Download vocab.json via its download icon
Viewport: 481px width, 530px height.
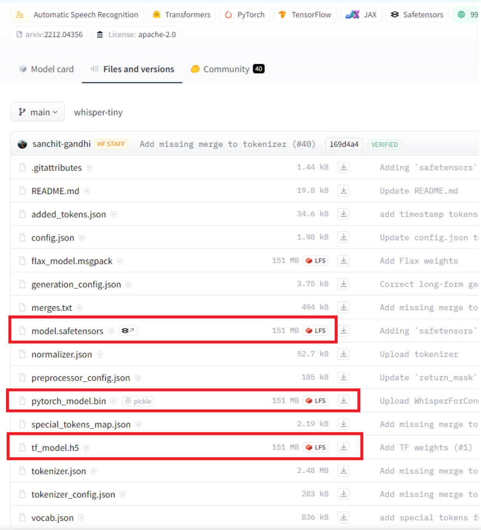click(x=344, y=518)
